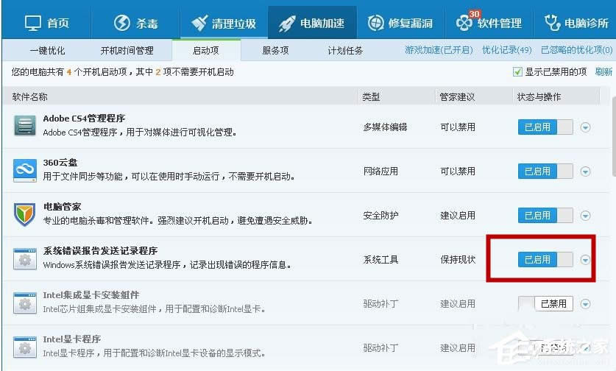Select the 360云盘 cloud icon

[25, 171]
